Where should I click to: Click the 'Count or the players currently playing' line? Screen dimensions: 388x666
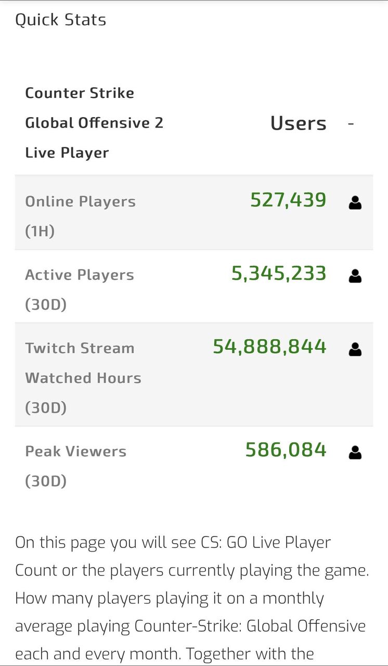tap(192, 570)
